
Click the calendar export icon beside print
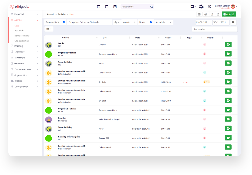[x=199, y=14]
